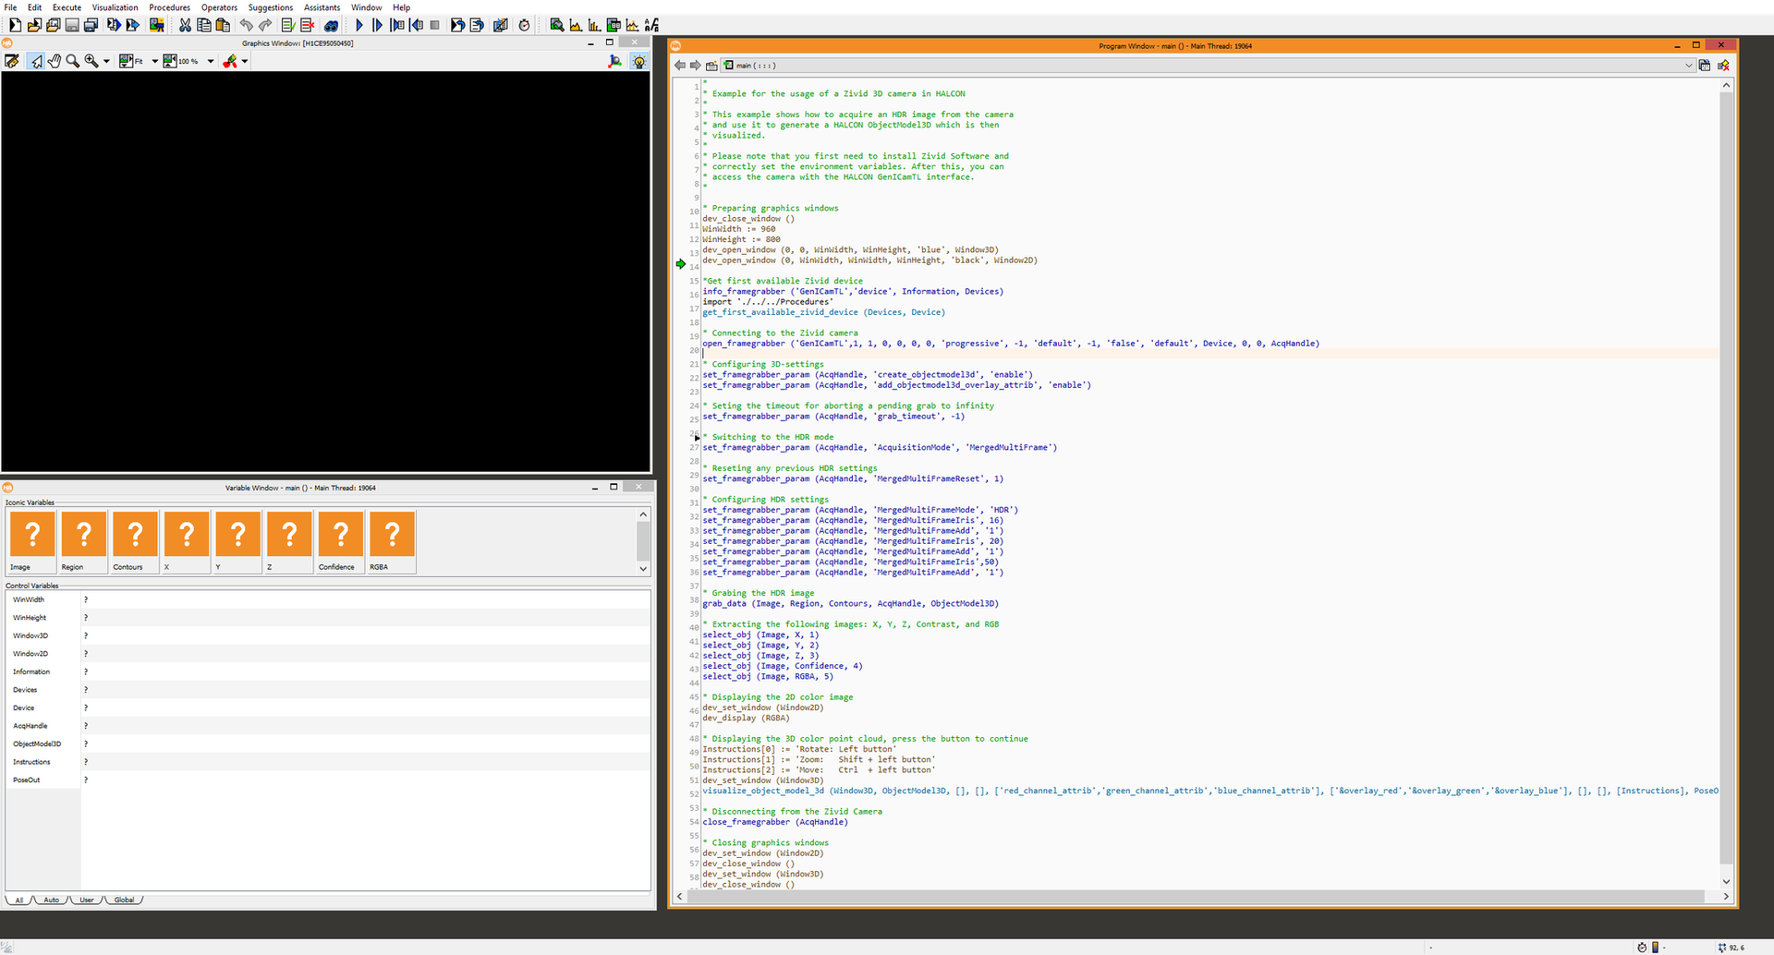The height and width of the screenshot is (955, 1774).
Task: Click the Run program play icon
Action: pos(359,25)
